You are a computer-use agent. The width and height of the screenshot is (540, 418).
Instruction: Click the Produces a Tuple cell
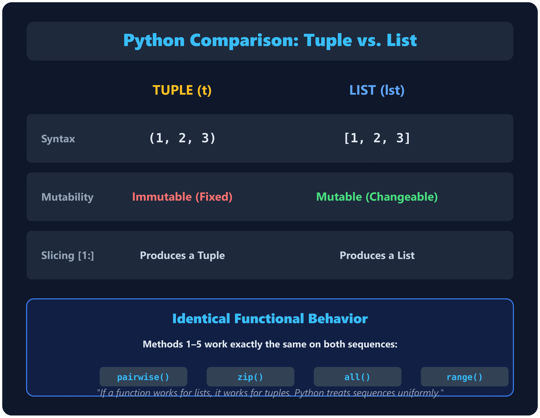[182, 255]
